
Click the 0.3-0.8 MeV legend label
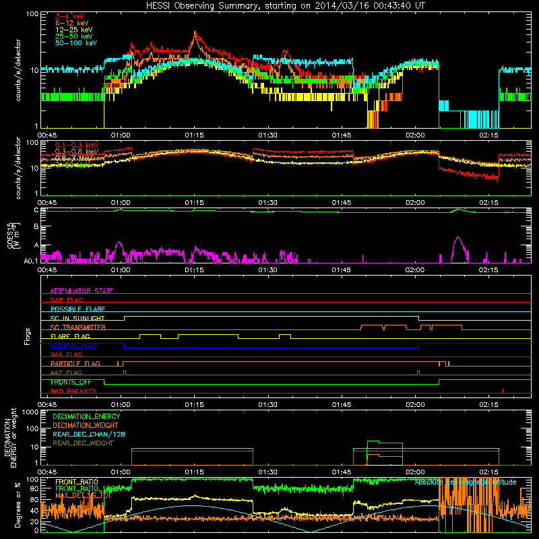pyautogui.click(x=77, y=152)
